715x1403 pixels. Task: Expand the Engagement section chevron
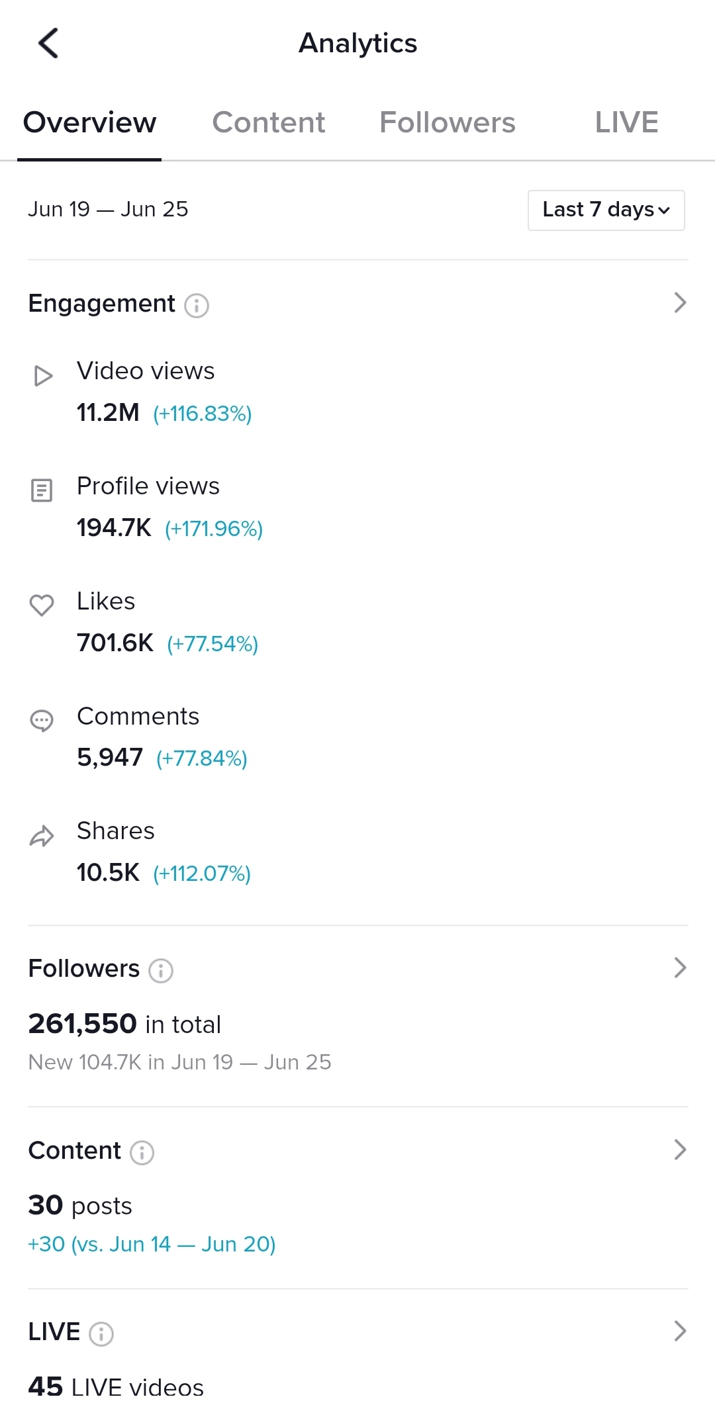680,302
